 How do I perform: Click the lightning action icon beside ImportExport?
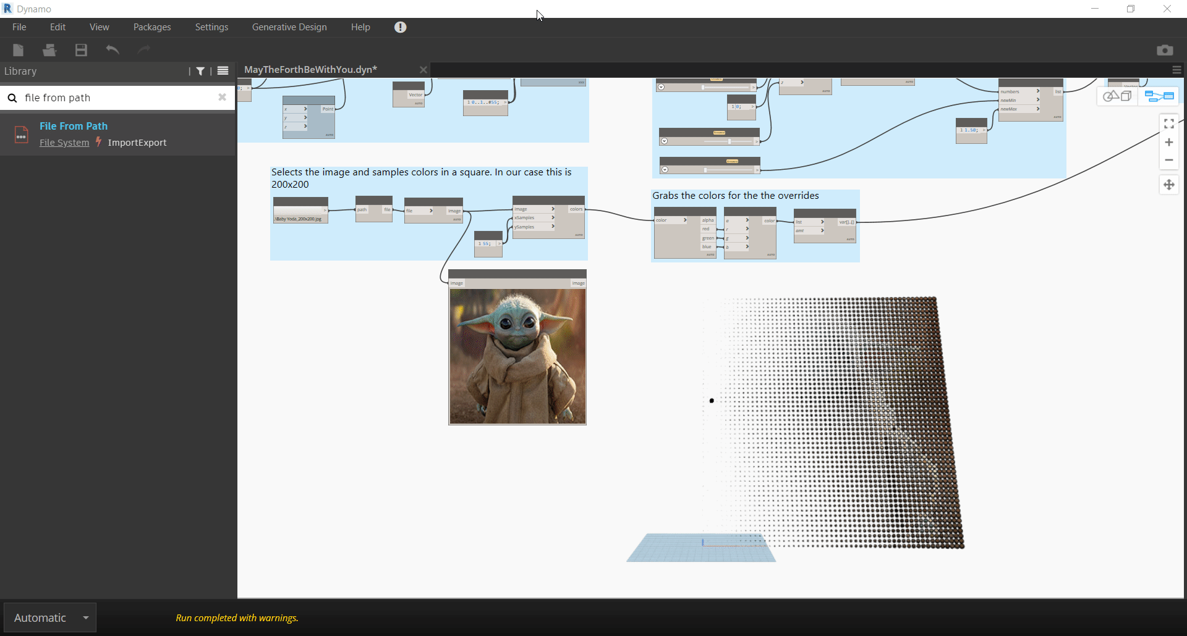click(x=98, y=142)
